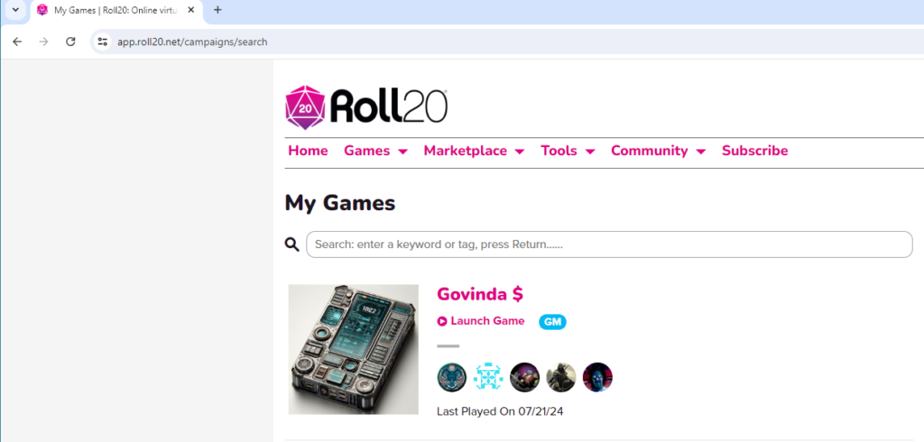924x442 pixels.
Task: Open site information icon in address bar
Action: pyautogui.click(x=103, y=41)
